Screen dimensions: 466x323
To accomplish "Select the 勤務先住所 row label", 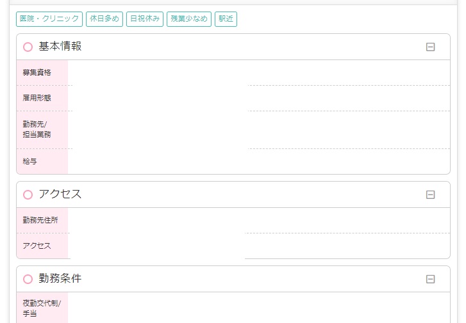I will coord(40,220).
